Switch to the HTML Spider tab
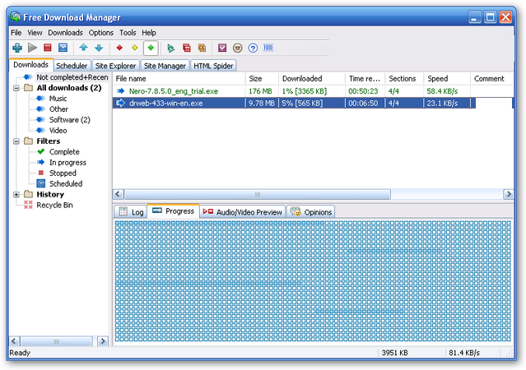The height and width of the screenshot is (370, 526). [x=213, y=66]
